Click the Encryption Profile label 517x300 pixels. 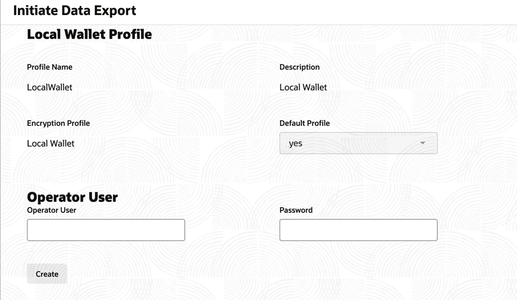tap(59, 123)
